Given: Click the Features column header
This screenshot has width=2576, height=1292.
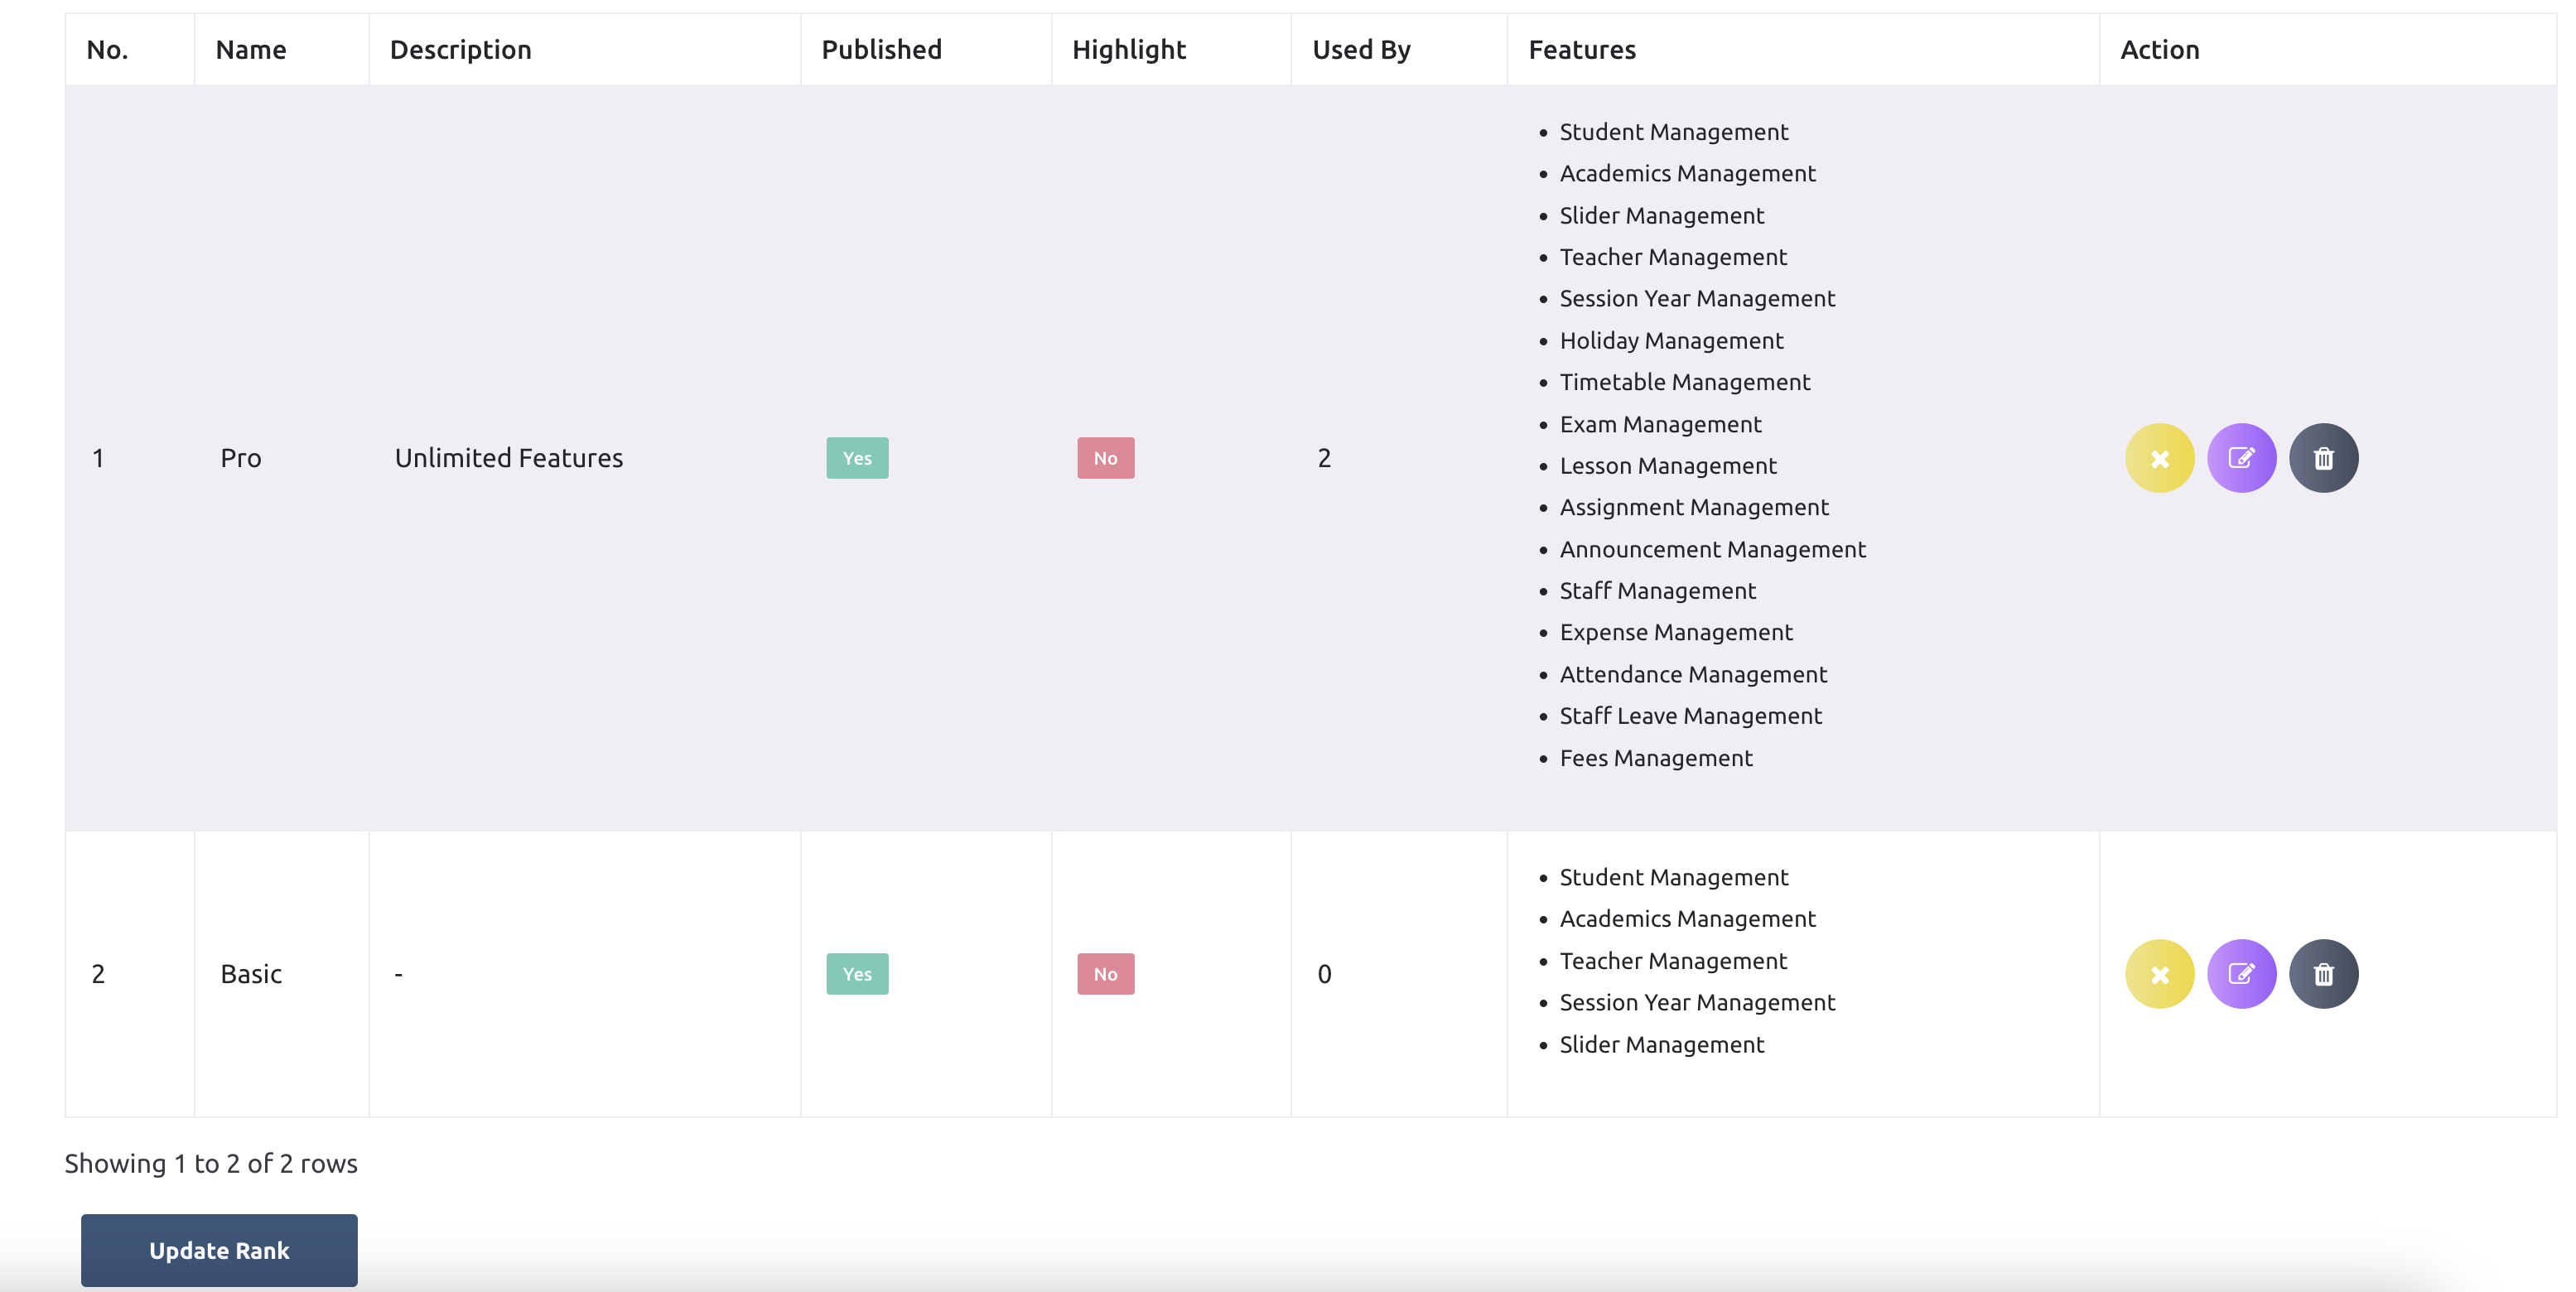Looking at the screenshot, I should click(x=1582, y=48).
